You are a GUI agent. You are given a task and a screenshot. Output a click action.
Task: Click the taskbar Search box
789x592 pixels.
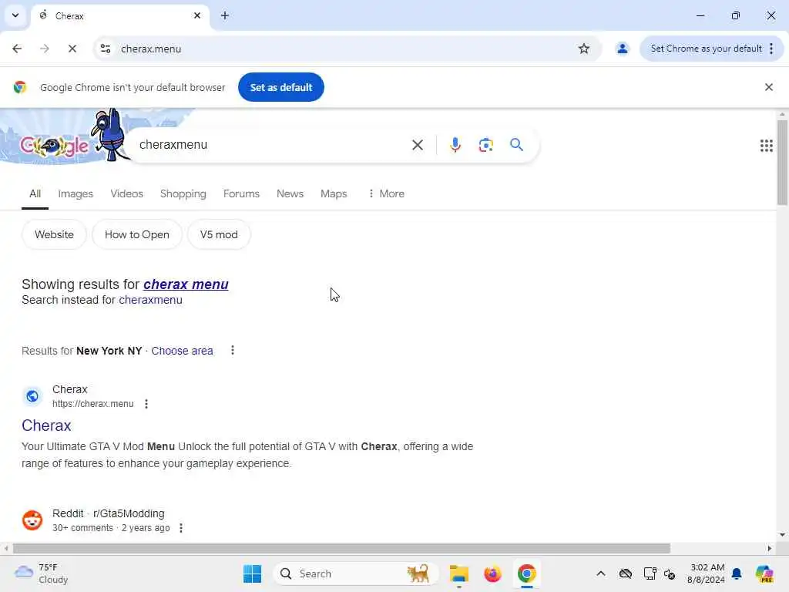pos(356,573)
